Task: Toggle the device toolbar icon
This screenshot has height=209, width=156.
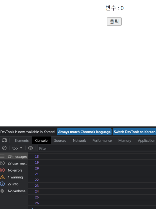Action: click(x=4, y=140)
